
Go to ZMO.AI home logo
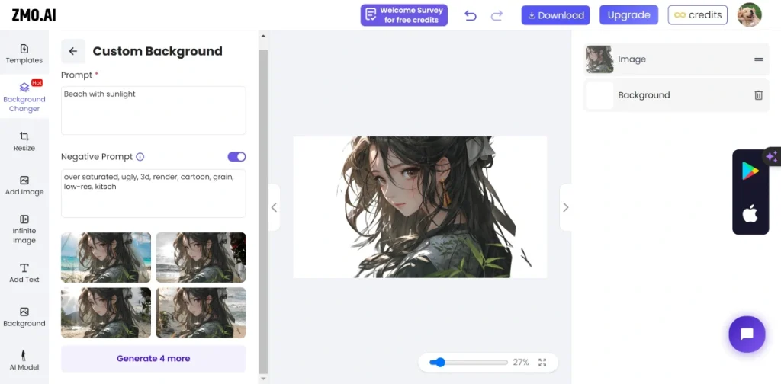pyautogui.click(x=34, y=15)
